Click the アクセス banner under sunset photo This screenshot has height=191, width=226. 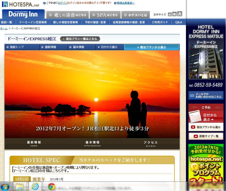[150, 144]
